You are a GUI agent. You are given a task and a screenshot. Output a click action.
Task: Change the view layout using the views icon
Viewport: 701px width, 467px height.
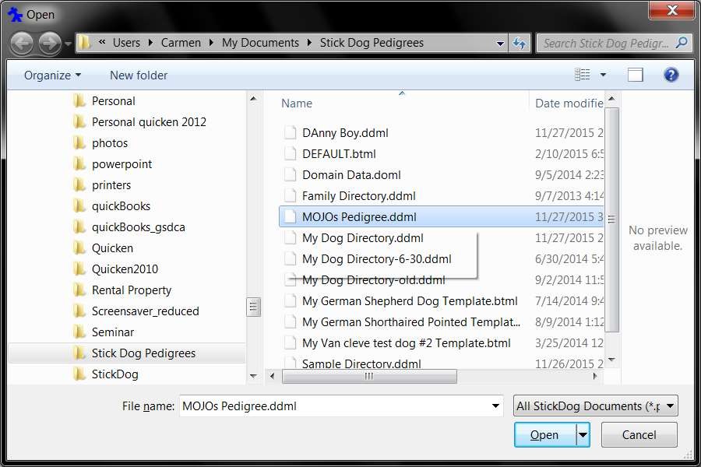pyautogui.click(x=583, y=74)
